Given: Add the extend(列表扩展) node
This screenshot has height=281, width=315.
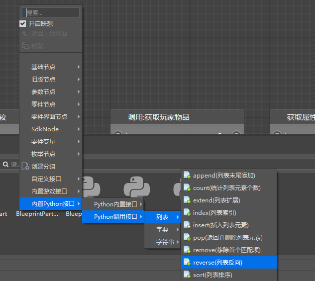Looking at the screenshot, I should pos(229,200).
